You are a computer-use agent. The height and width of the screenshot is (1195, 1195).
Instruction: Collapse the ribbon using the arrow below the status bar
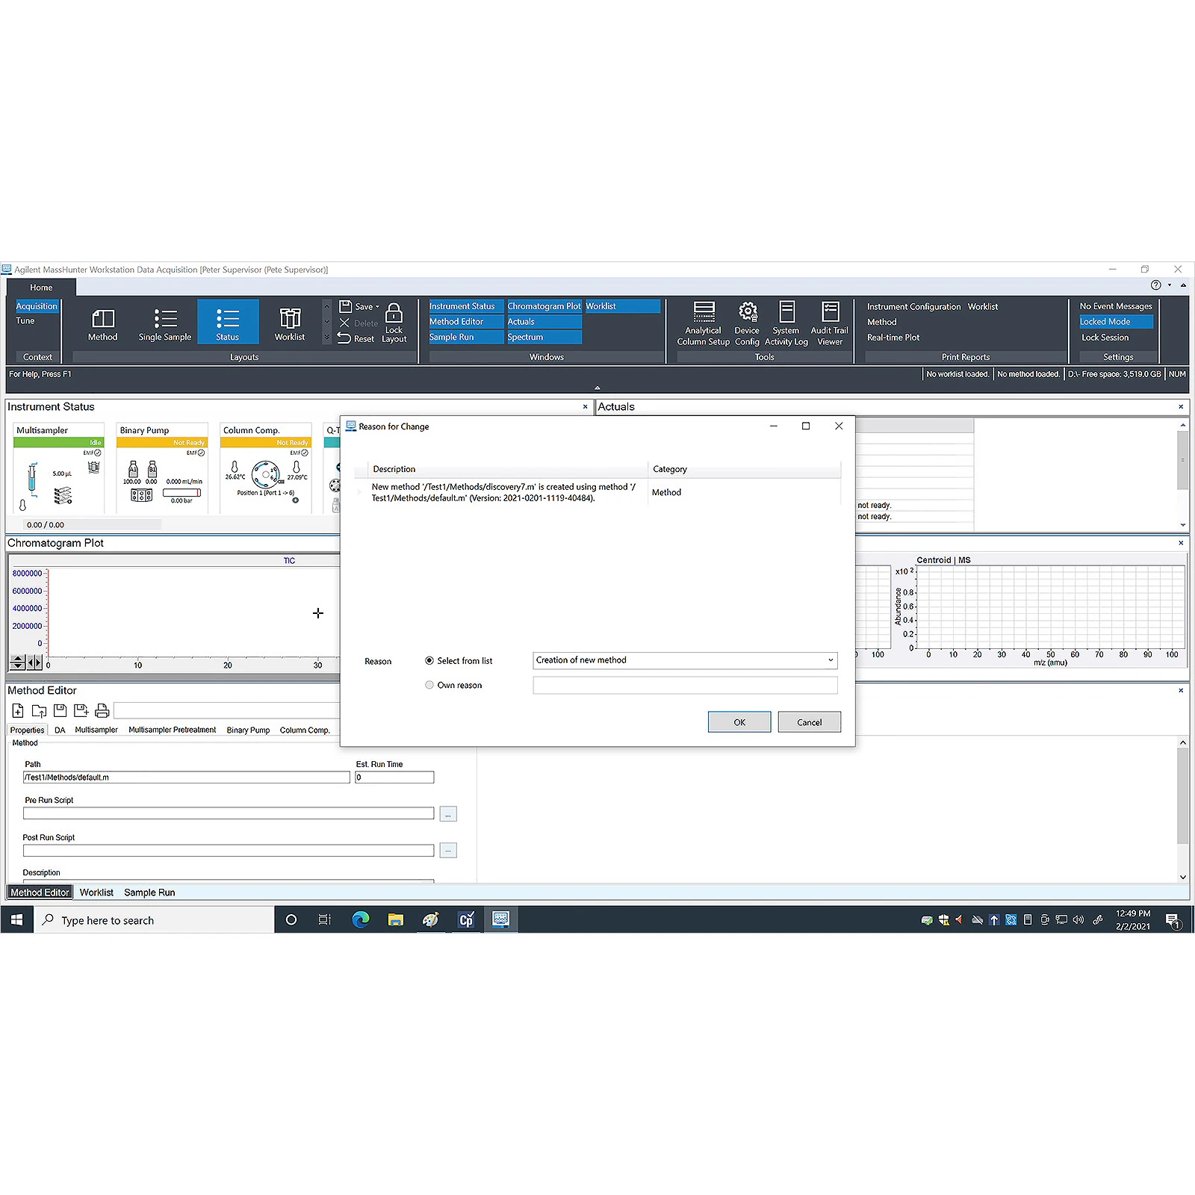(597, 388)
